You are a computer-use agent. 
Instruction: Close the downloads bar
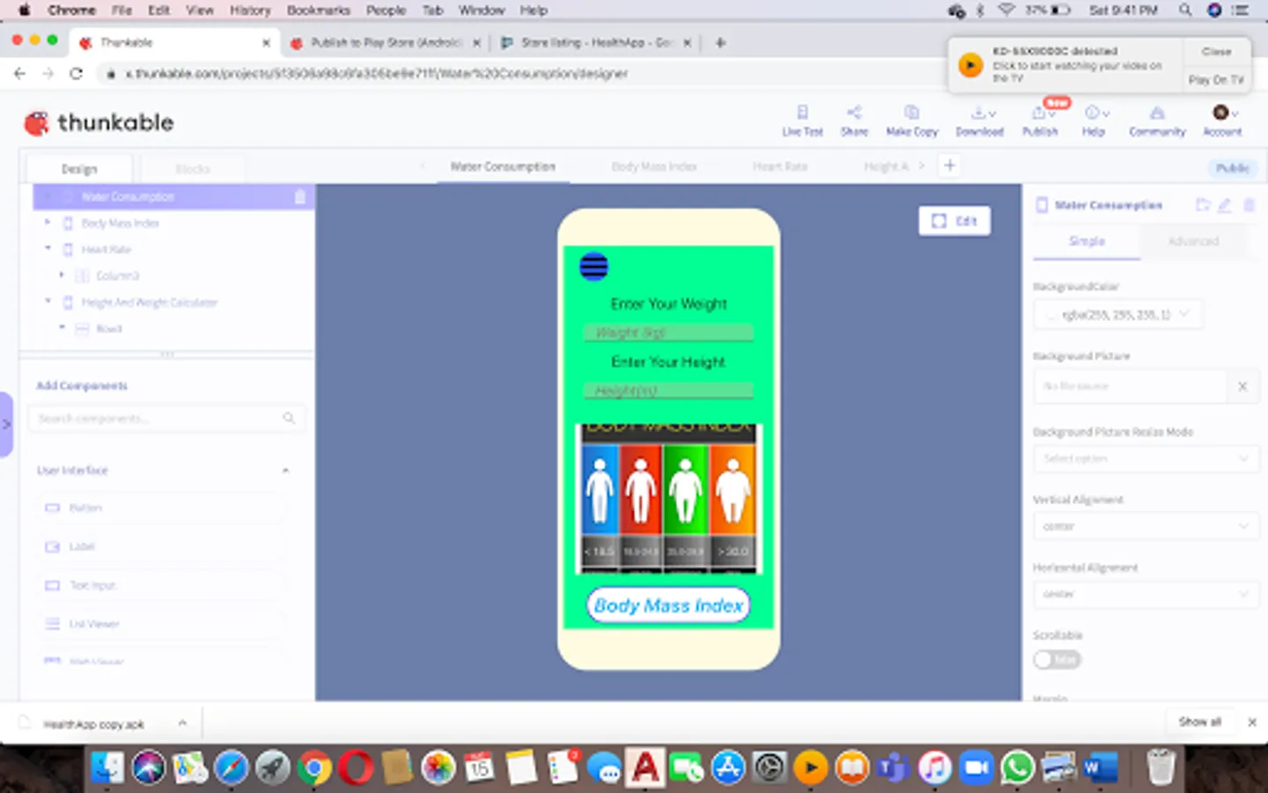[x=1251, y=722]
